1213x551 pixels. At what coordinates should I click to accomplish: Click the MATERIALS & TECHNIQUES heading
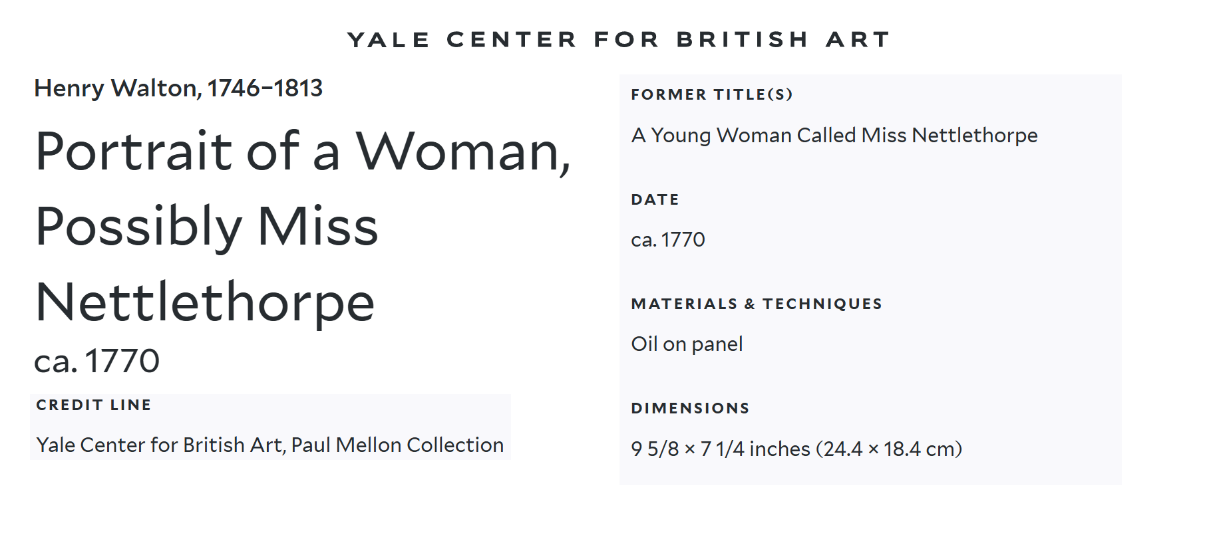point(757,304)
